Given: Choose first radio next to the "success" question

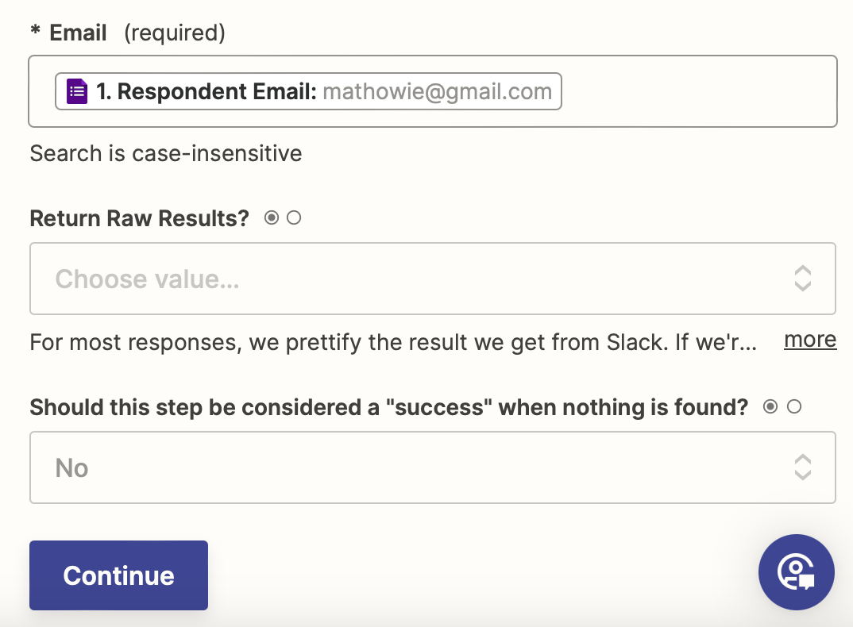Looking at the screenshot, I should 770,407.
